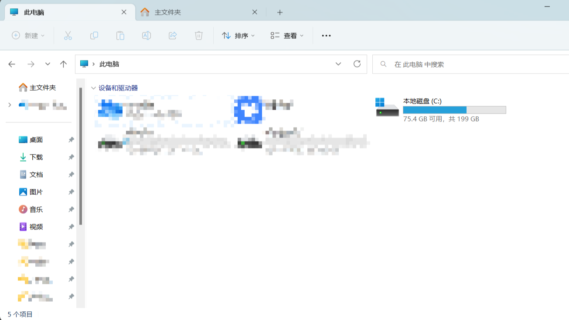569x320 pixels.
Task: Click the pin icon next to 音乐
Action: pos(71,209)
